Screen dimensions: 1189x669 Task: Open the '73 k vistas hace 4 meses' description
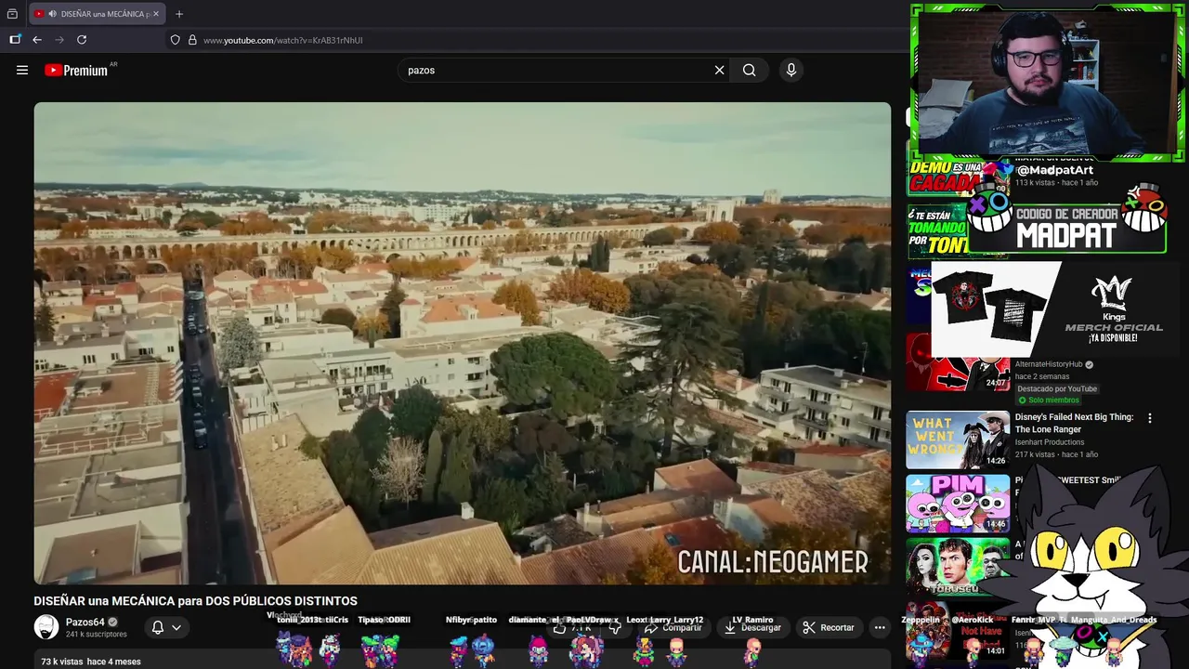[91, 662]
